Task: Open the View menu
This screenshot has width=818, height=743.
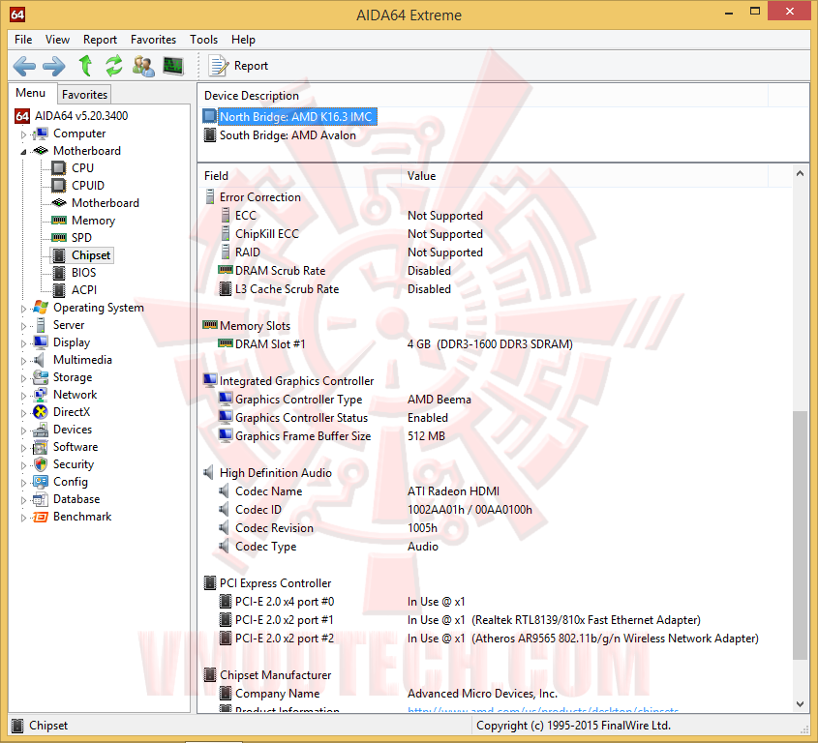Action: (x=57, y=40)
